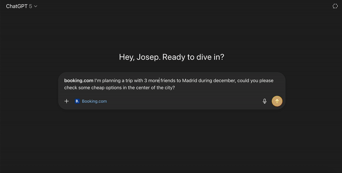Open the ChatGPT 5 model selector
This screenshot has width=342, height=173.
[x=21, y=6]
